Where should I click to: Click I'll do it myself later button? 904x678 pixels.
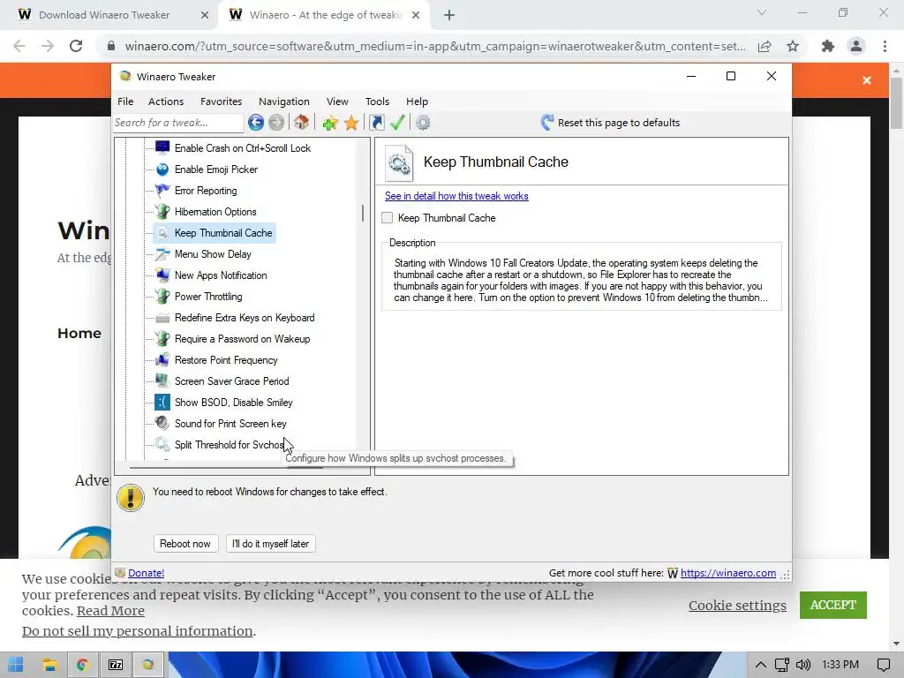pos(270,544)
